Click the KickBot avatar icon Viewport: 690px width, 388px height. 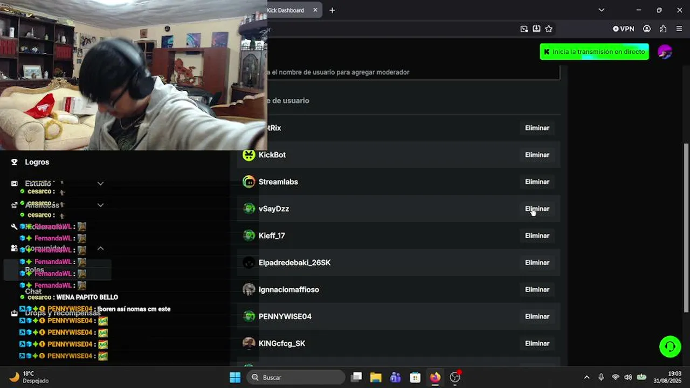point(249,155)
